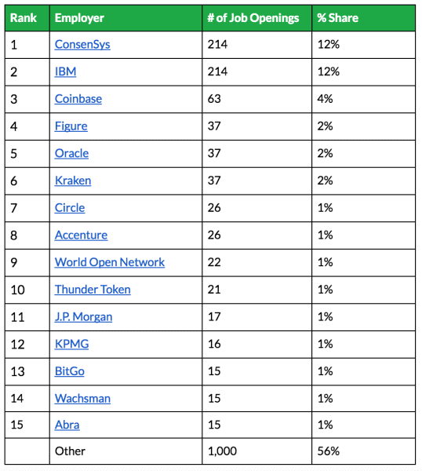Open the ConsenSys employer link
This screenshot has height=471, width=422.
[82, 45]
